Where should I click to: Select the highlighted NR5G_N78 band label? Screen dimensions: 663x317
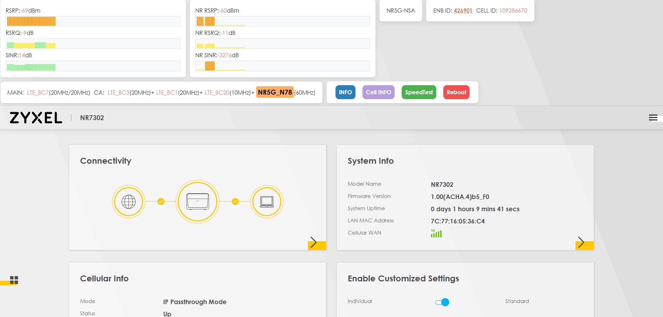pyautogui.click(x=275, y=92)
